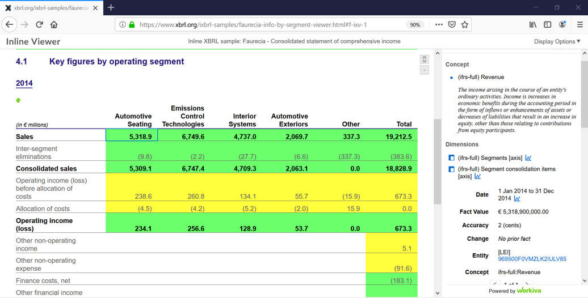Click the Firefox home icon
Screen dimensions: 588x298
pyautogui.click(x=54, y=25)
